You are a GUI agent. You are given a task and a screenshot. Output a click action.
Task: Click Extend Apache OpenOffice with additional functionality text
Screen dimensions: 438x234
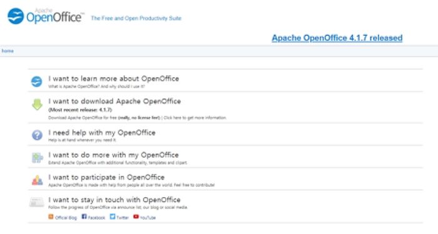(118, 163)
